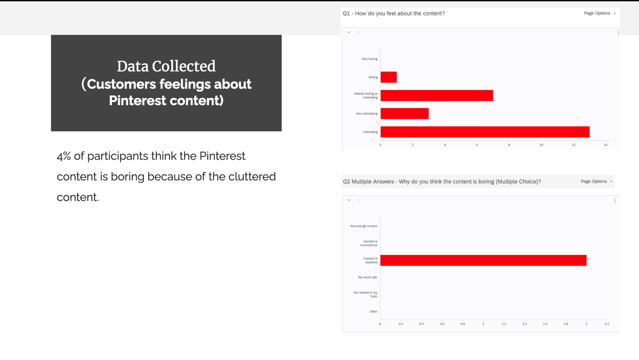Click the 'Q2 Multiple Answers' question title

[x=442, y=181]
